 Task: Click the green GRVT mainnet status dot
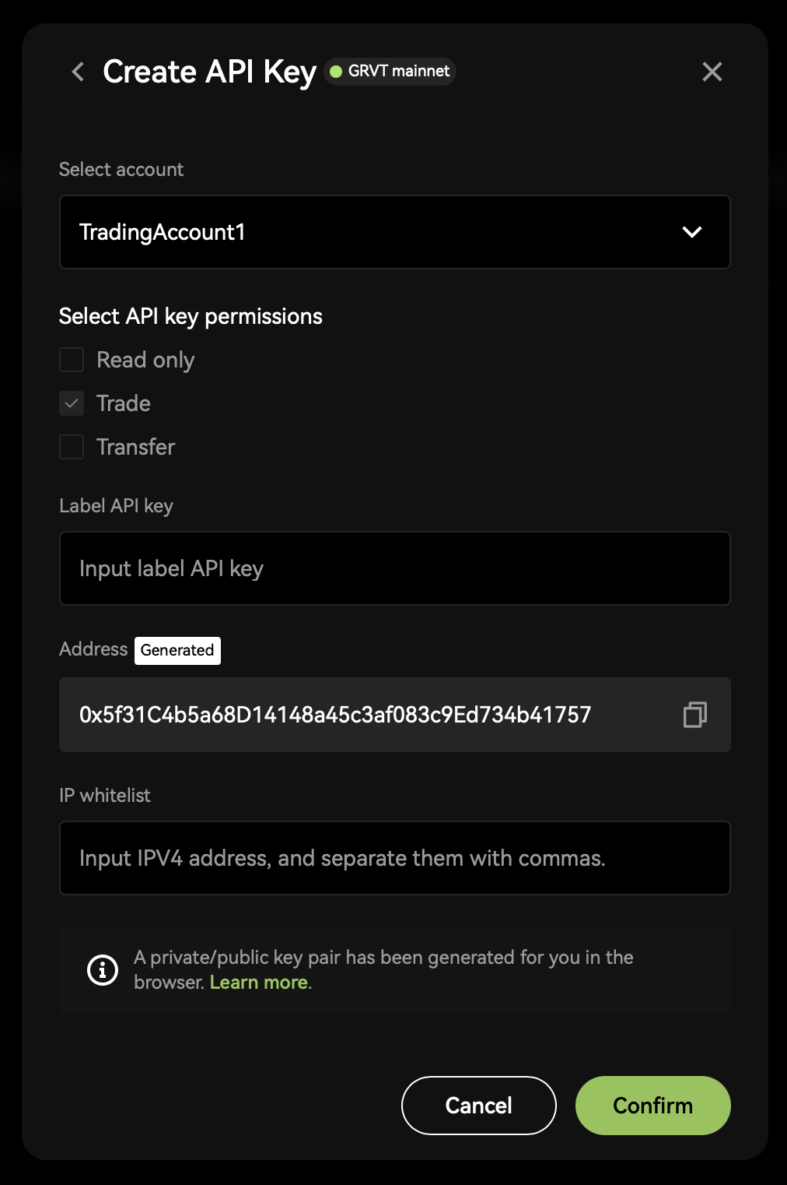tap(336, 72)
